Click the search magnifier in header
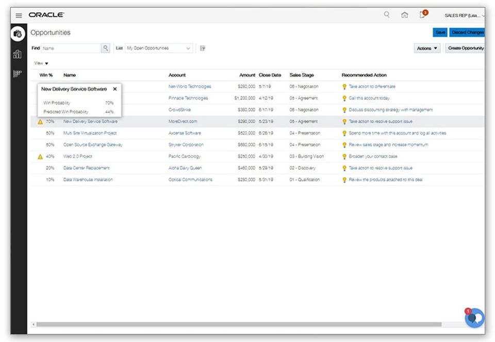 386,14
